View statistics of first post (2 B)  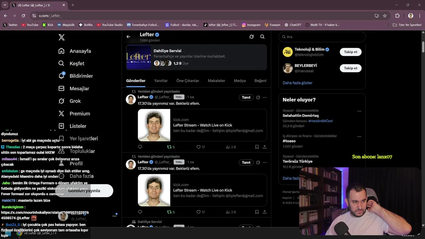[231, 147]
